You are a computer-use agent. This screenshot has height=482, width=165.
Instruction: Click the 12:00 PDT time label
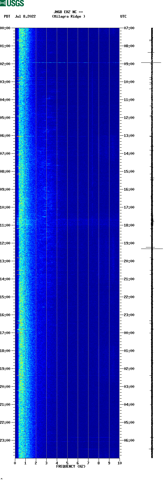5,243
